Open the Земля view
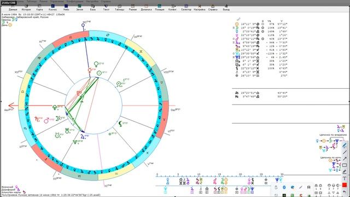The width and height of the screenshot is (350, 197). coord(79,8)
